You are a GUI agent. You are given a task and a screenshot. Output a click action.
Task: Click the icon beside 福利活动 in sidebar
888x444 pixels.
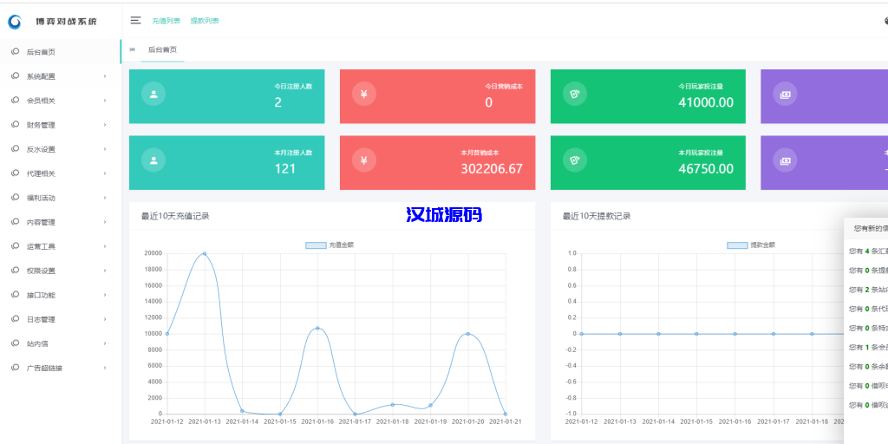point(16,198)
